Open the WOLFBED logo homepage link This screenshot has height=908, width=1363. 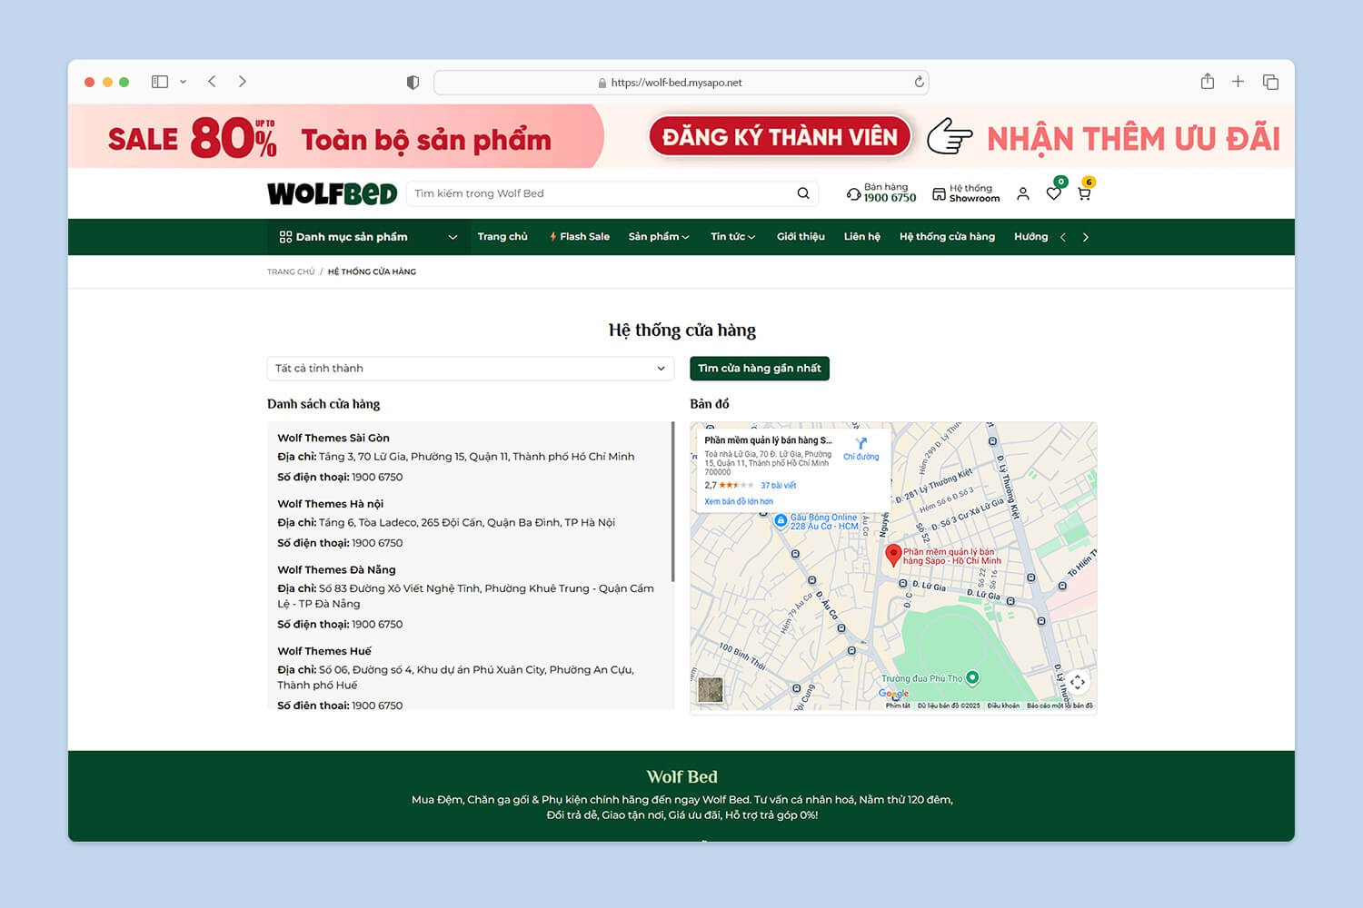point(333,193)
